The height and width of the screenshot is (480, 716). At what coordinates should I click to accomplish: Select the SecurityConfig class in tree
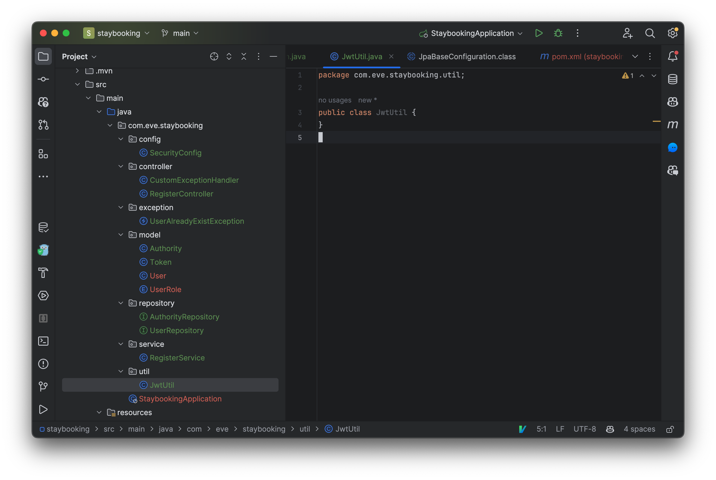click(175, 152)
